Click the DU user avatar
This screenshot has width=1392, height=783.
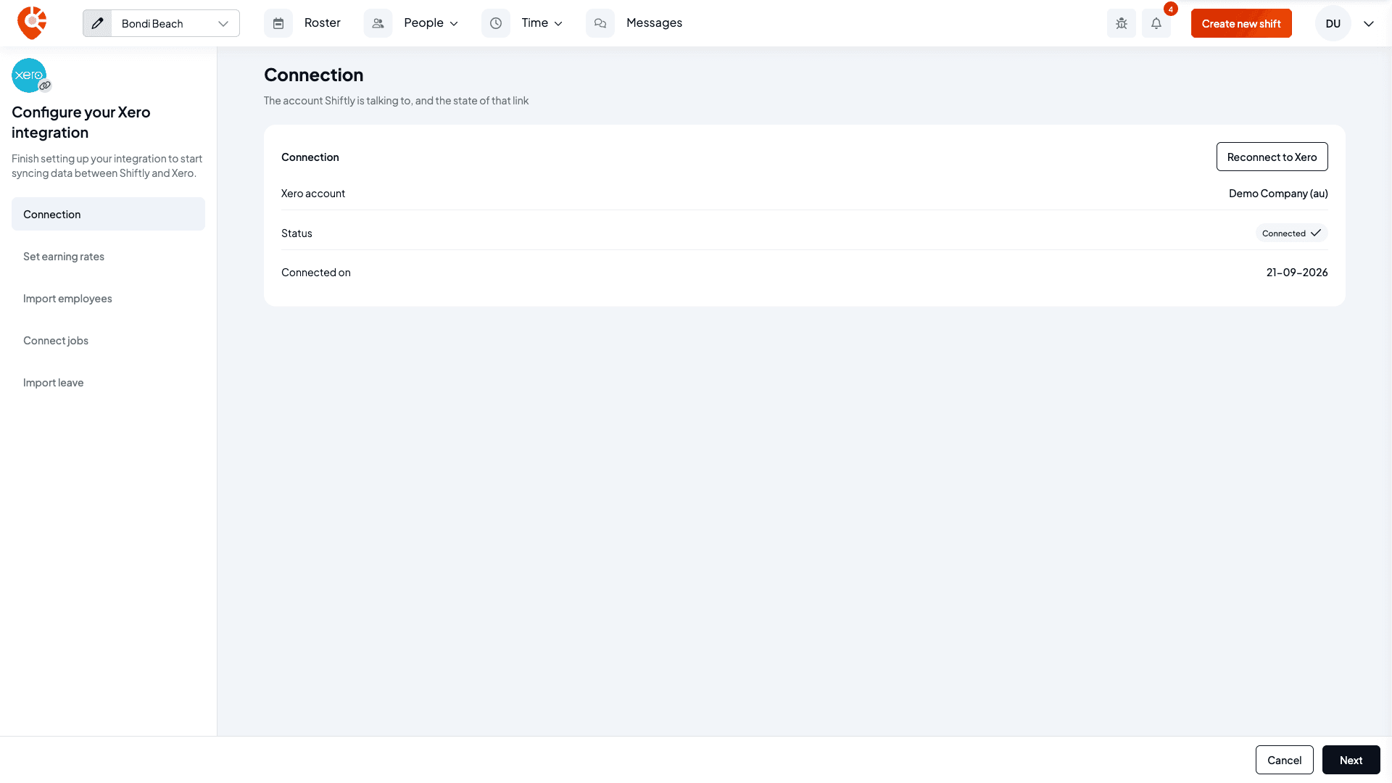coord(1333,23)
